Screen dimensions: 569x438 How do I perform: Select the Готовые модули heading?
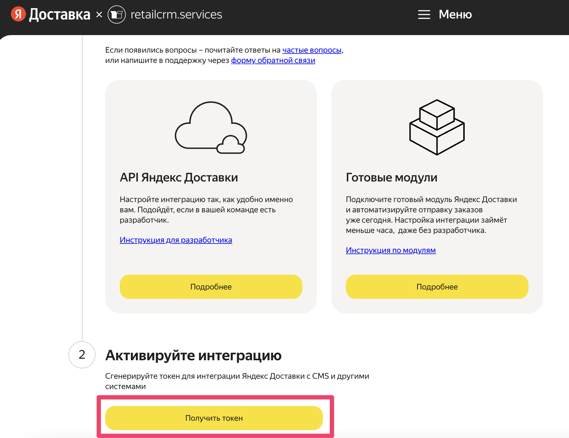pyautogui.click(x=392, y=177)
